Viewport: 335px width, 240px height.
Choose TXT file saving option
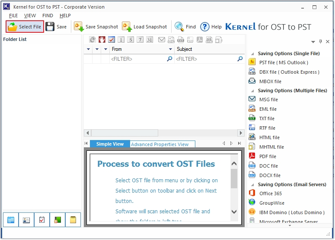262,118
